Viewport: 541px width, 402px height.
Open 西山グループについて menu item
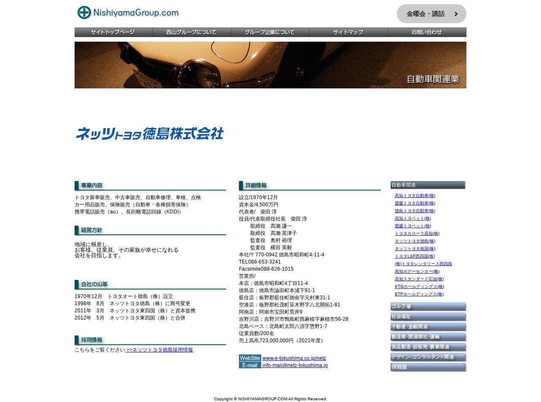(192, 32)
